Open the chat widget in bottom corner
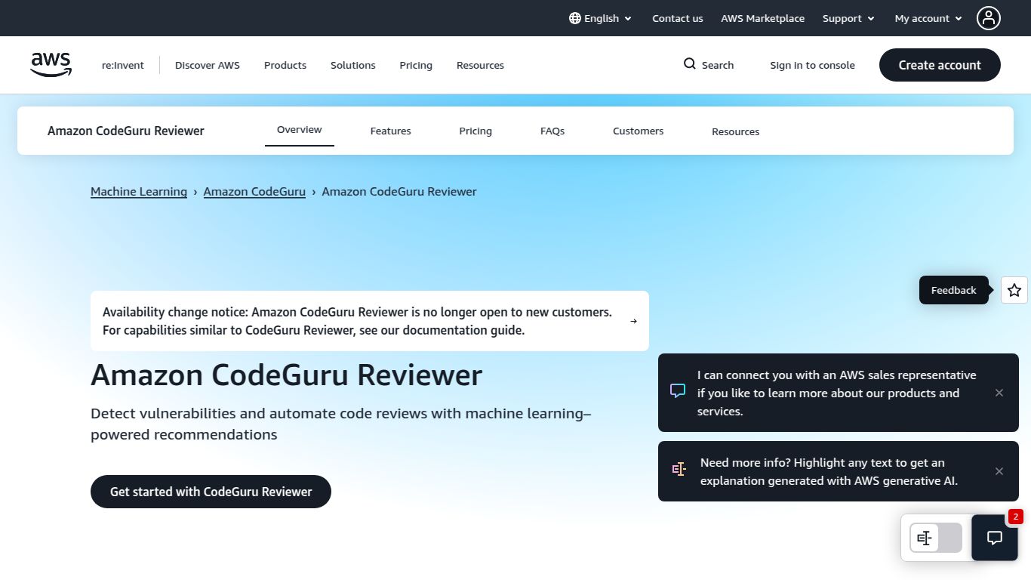The height and width of the screenshot is (580, 1031). (994, 538)
